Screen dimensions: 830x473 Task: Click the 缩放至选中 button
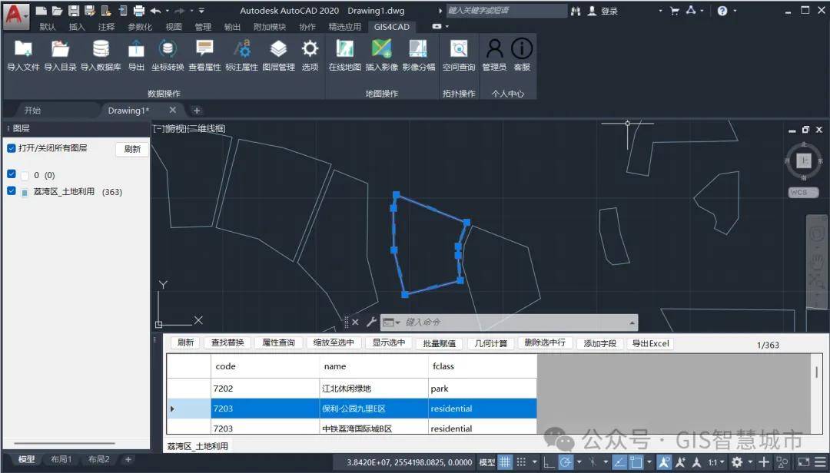tap(334, 342)
